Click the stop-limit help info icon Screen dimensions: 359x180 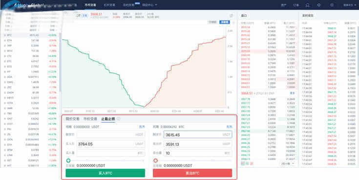click(x=119, y=119)
